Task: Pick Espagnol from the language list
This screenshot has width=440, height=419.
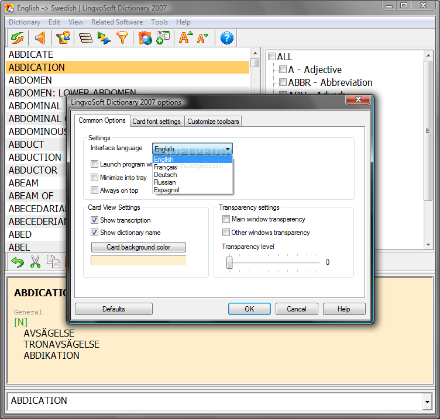Action: pos(192,190)
